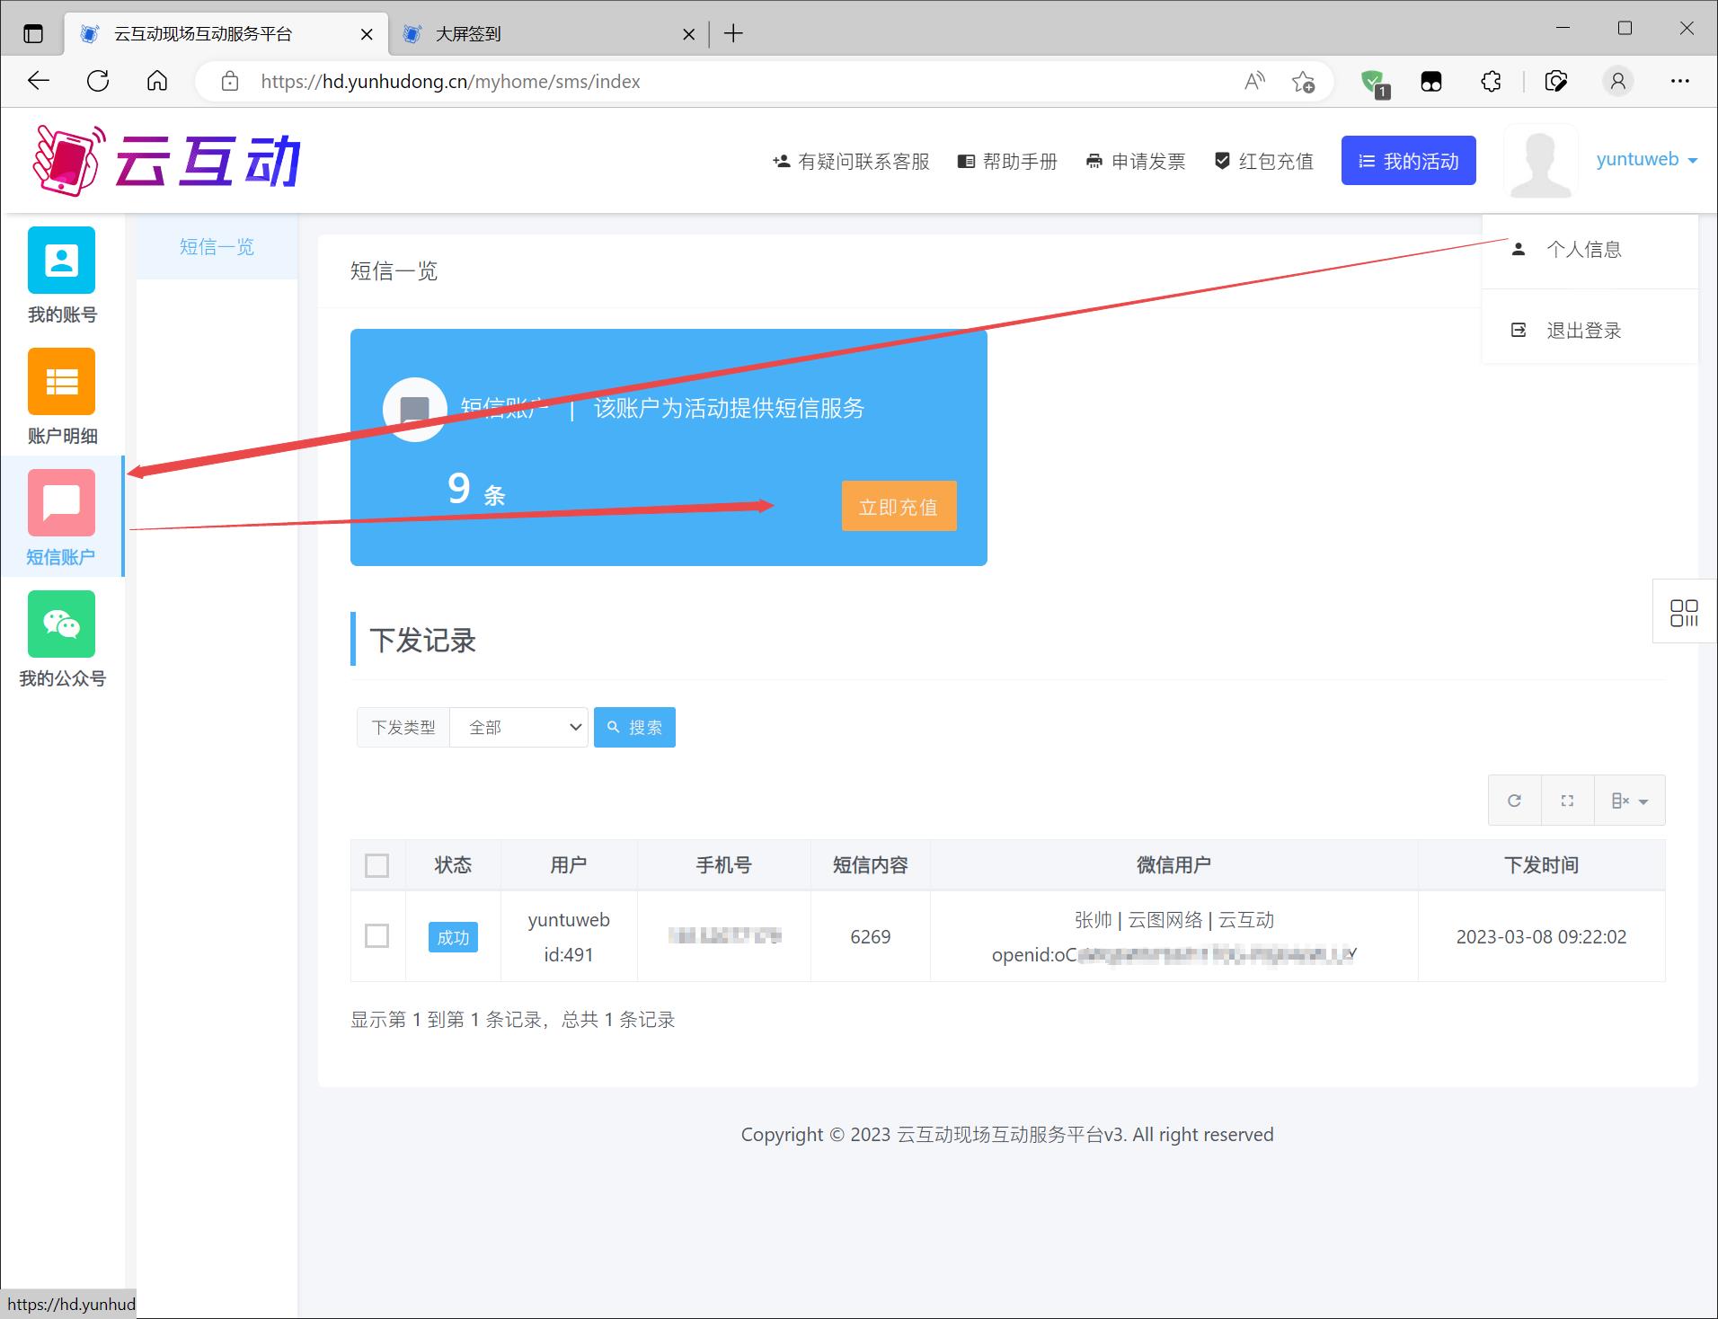Image resolution: width=1718 pixels, height=1319 pixels.
Task: Select the 短信账户 sidebar icon
Action: (x=61, y=503)
